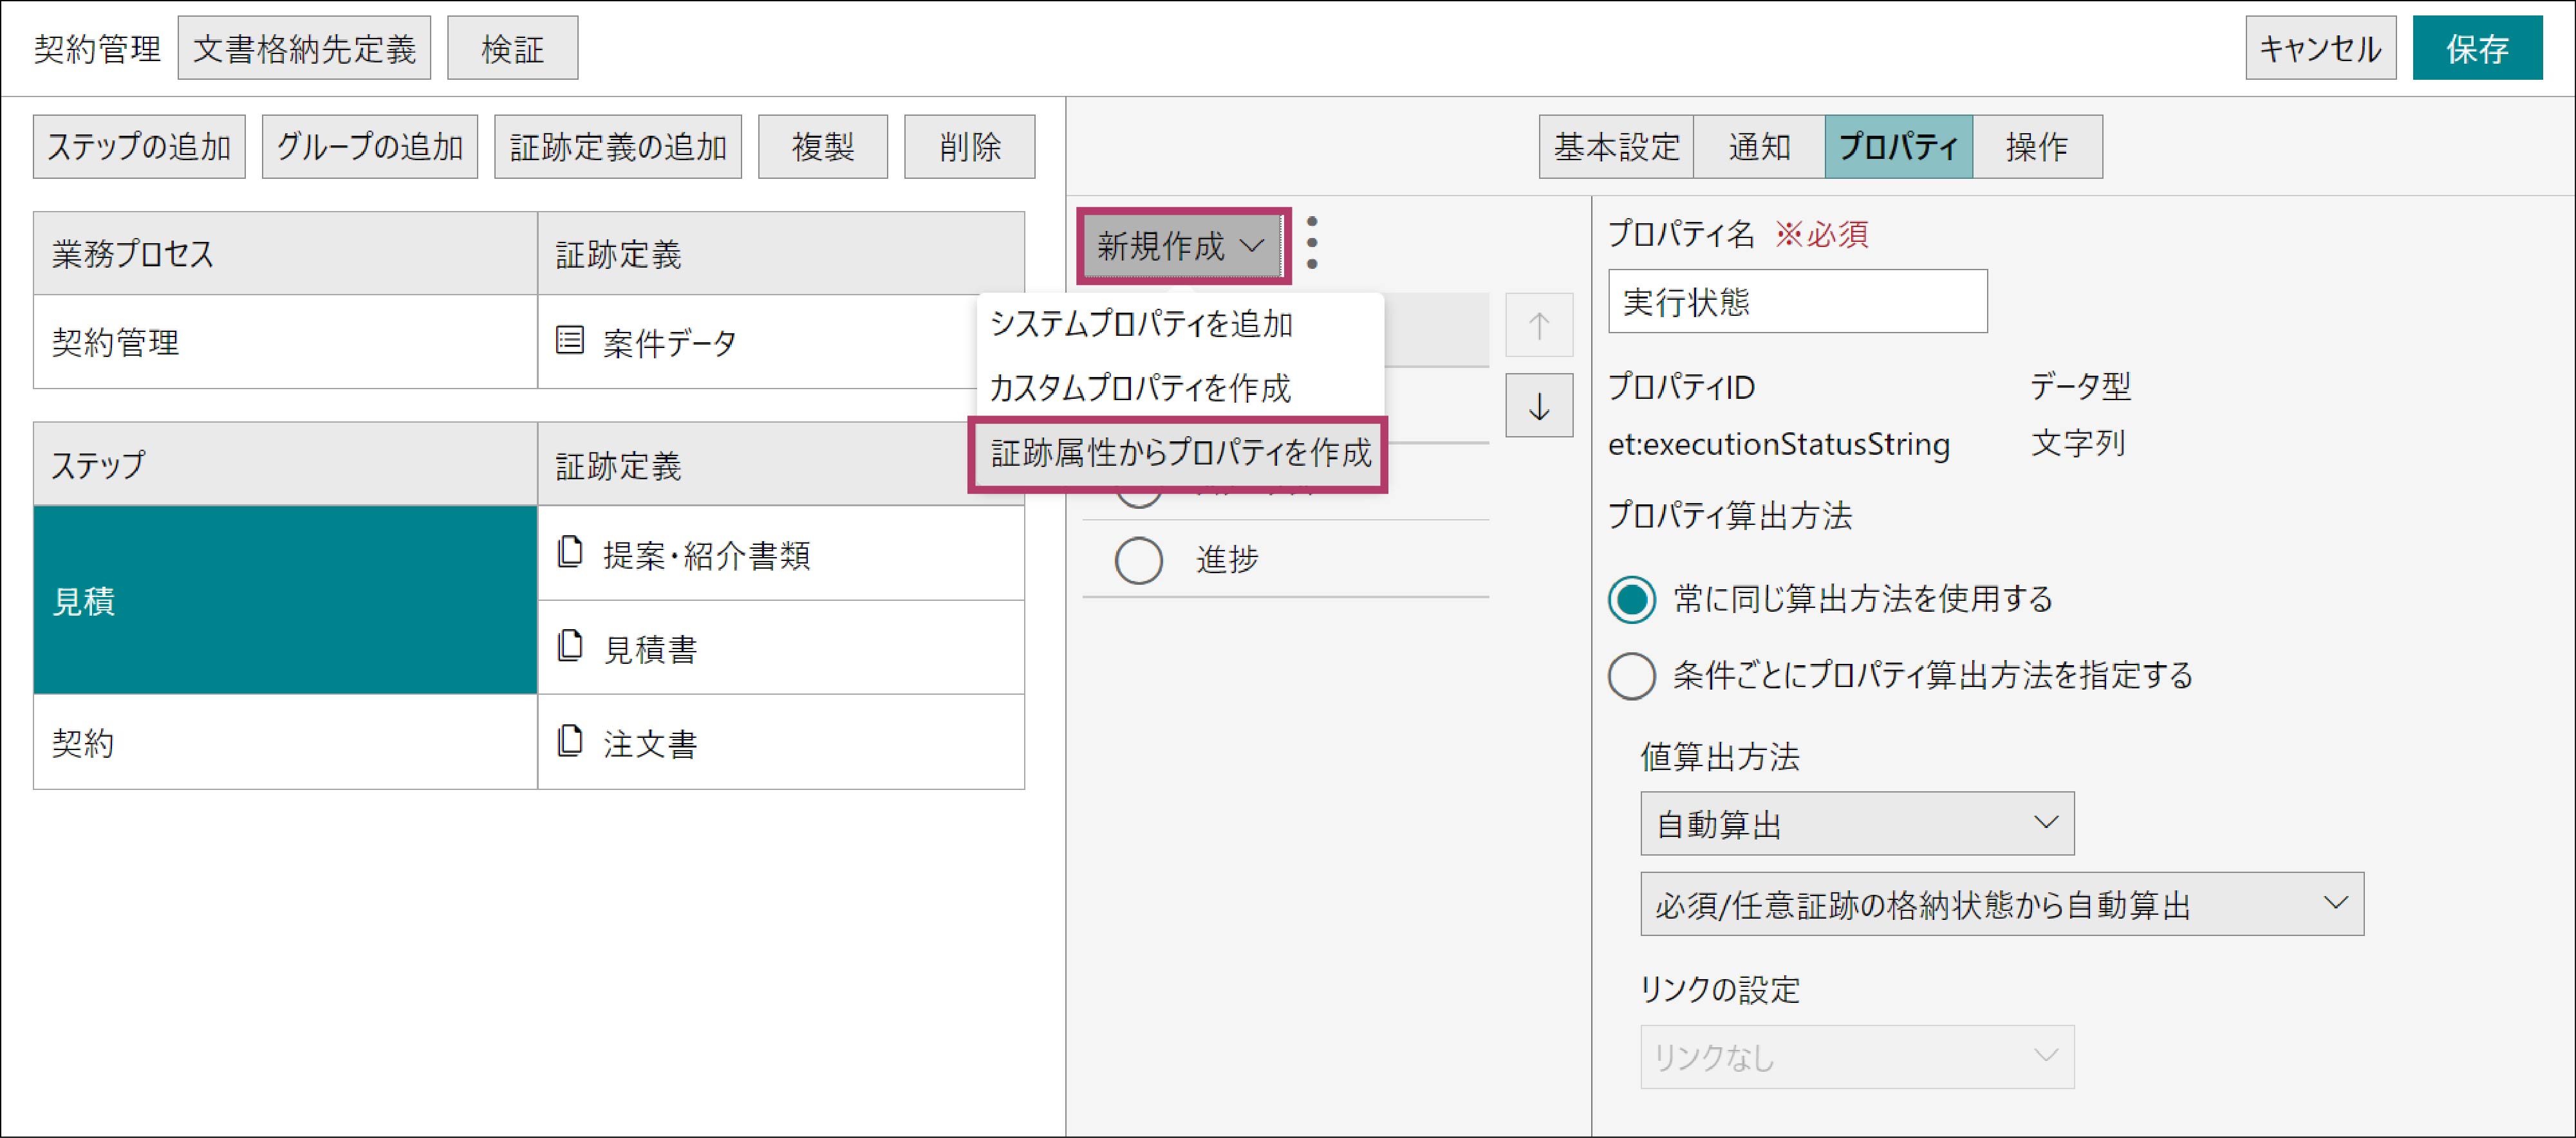Click the up arrow reorder button
2576x1138 pixels.
pos(1539,325)
